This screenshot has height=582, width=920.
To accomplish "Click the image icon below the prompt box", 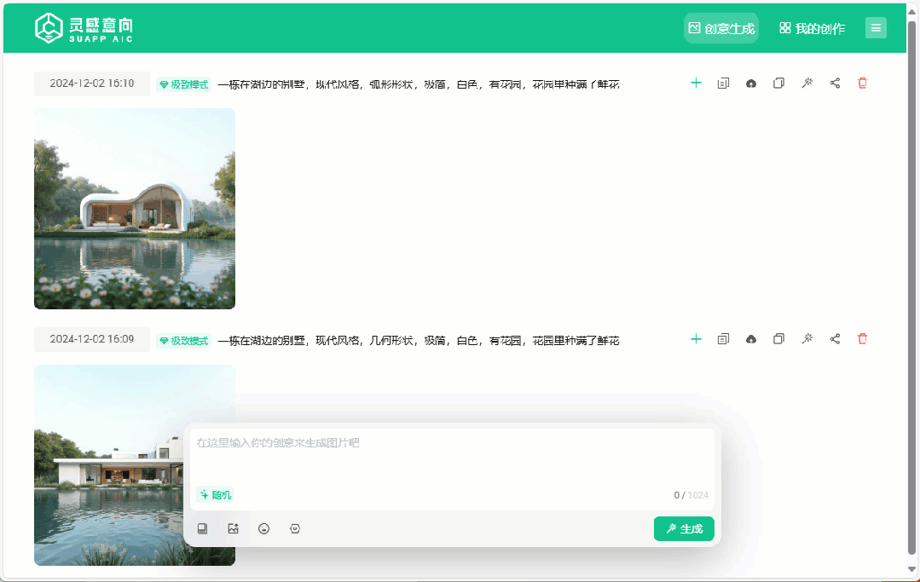I will tap(233, 529).
